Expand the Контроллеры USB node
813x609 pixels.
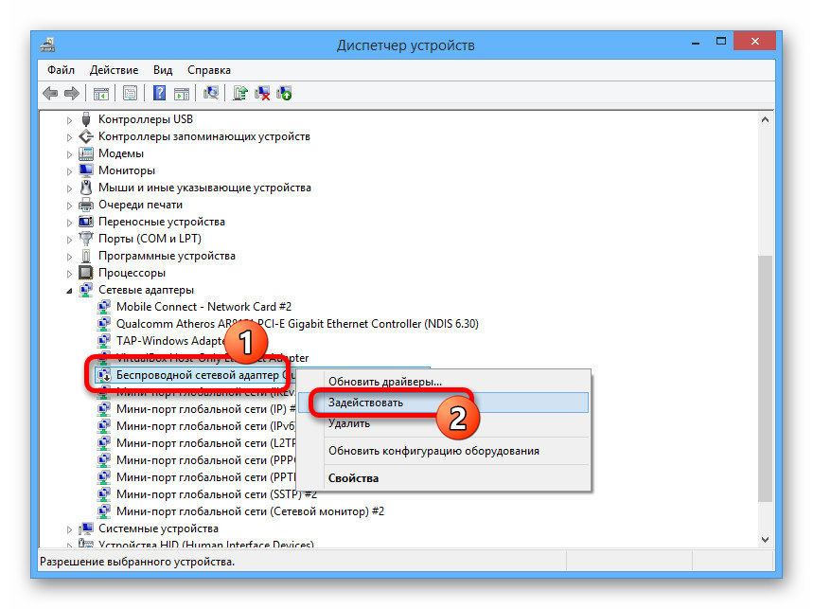point(69,120)
